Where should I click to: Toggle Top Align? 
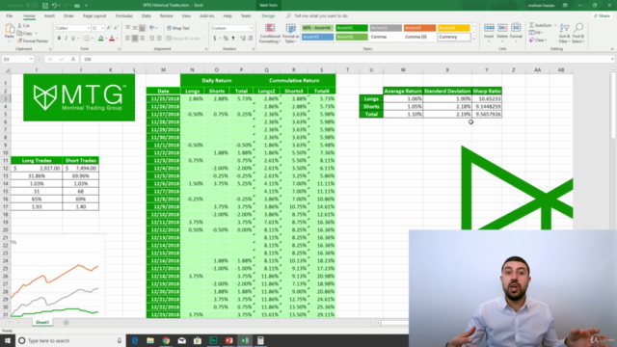click(128, 28)
